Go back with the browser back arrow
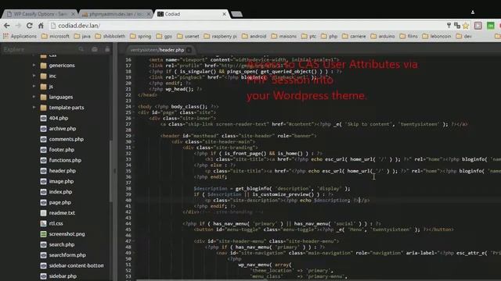The height and width of the screenshot is (281, 501). [7, 26]
